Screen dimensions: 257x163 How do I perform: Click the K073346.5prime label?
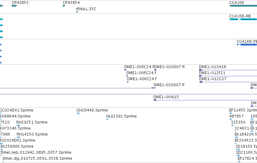[15, 128]
